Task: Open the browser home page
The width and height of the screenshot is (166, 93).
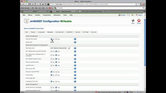Action: [x=43, y=4]
